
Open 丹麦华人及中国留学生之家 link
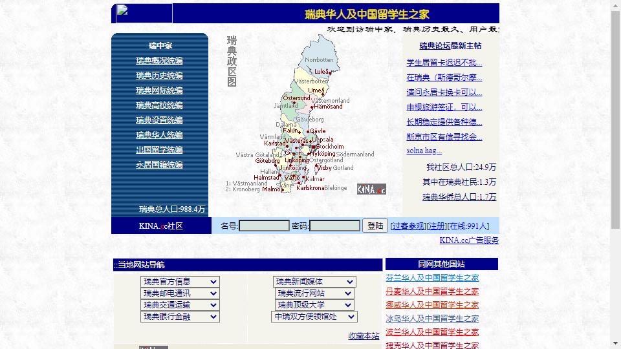(x=432, y=291)
